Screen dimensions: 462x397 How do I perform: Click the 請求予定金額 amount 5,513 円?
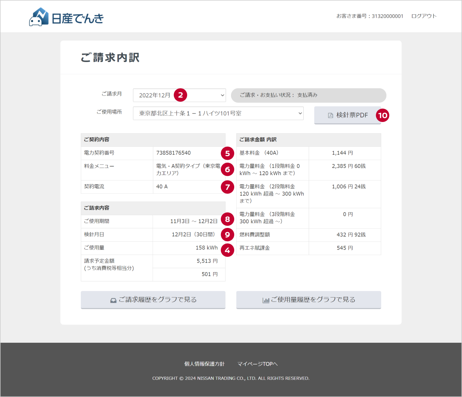207,261
